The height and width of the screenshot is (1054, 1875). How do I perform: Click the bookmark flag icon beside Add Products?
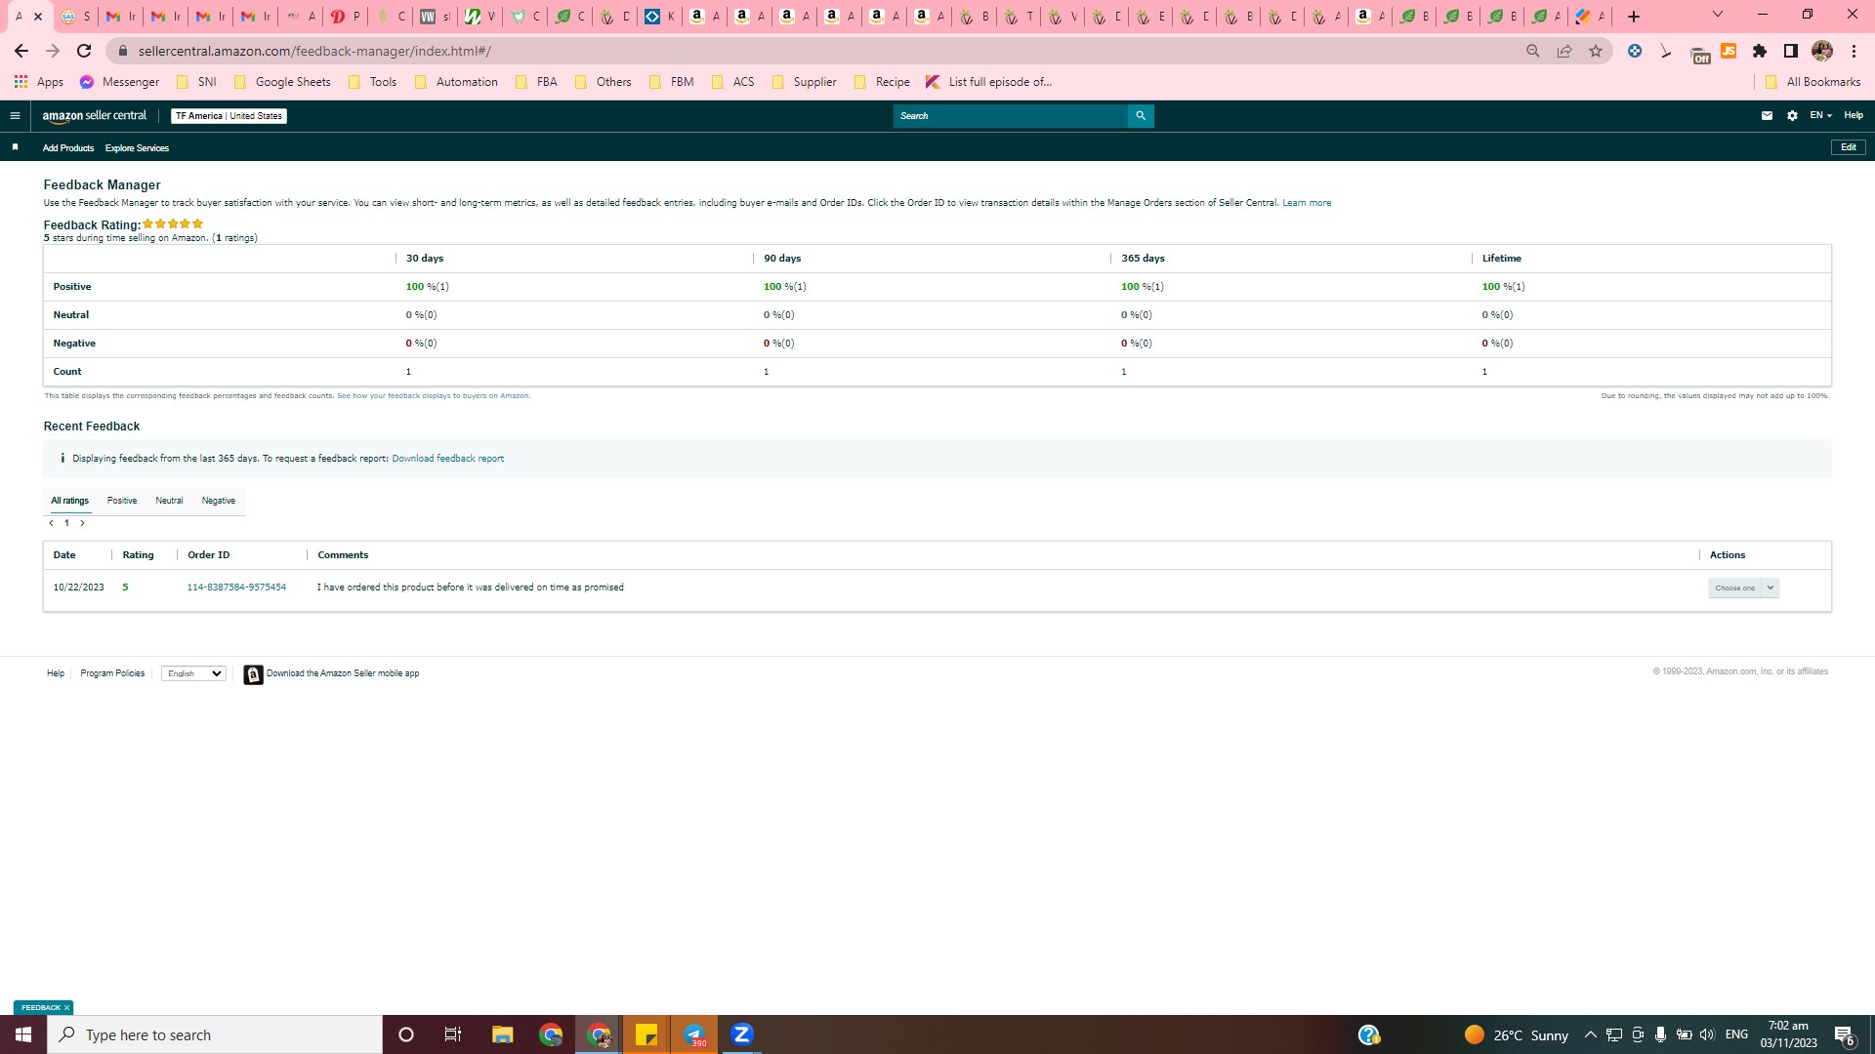(x=15, y=147)
